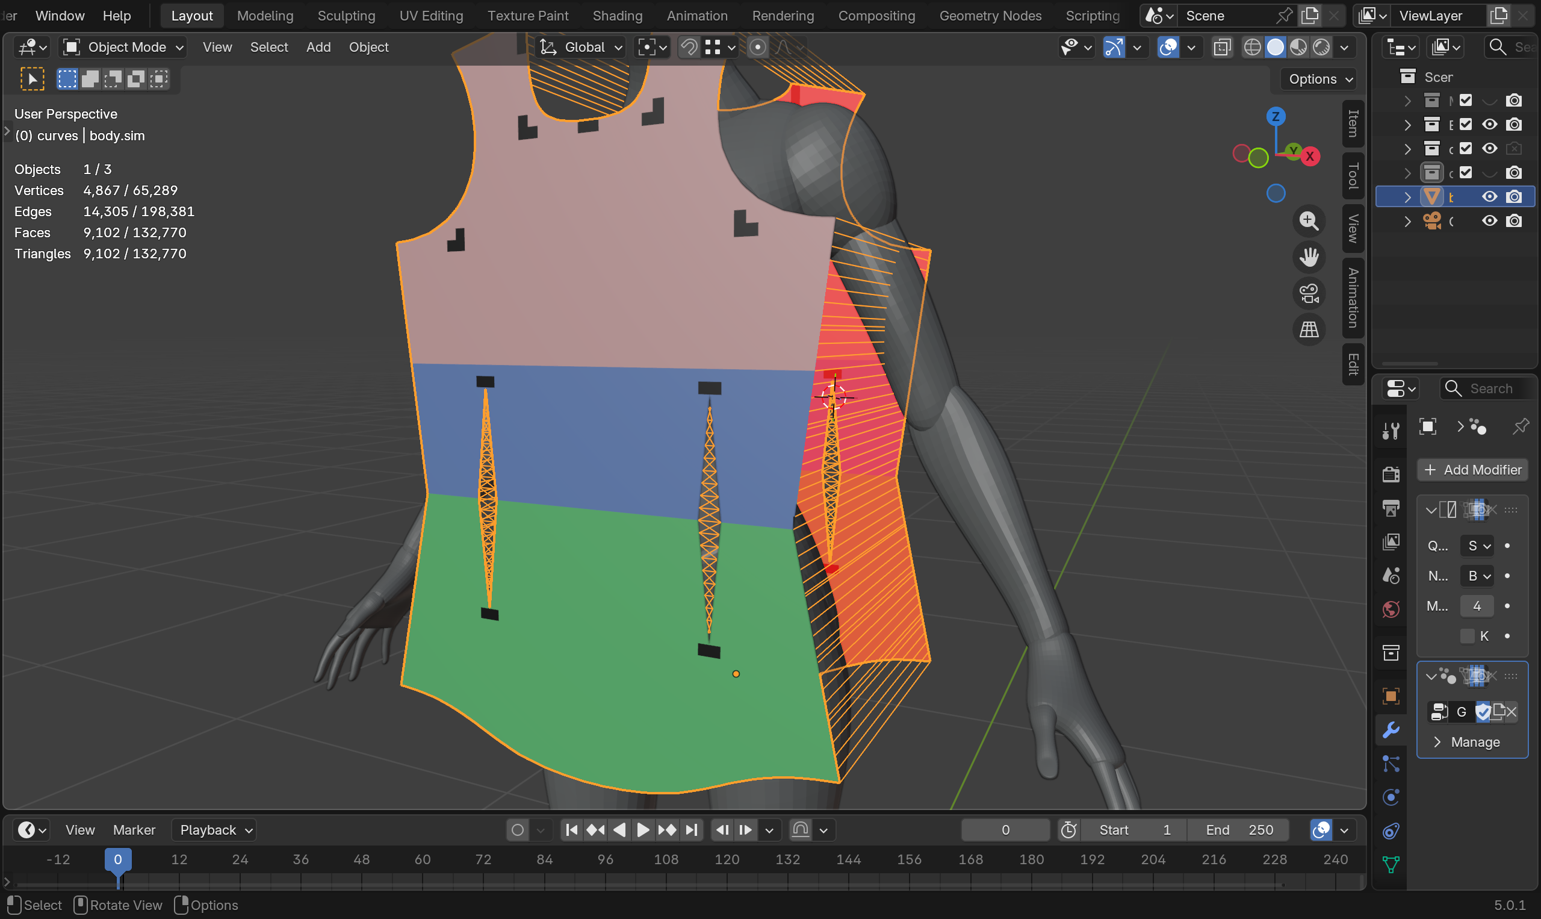Screen dimensions: 1541x919
Task: Click the Add Modifier button
Action: (1472, 470)
